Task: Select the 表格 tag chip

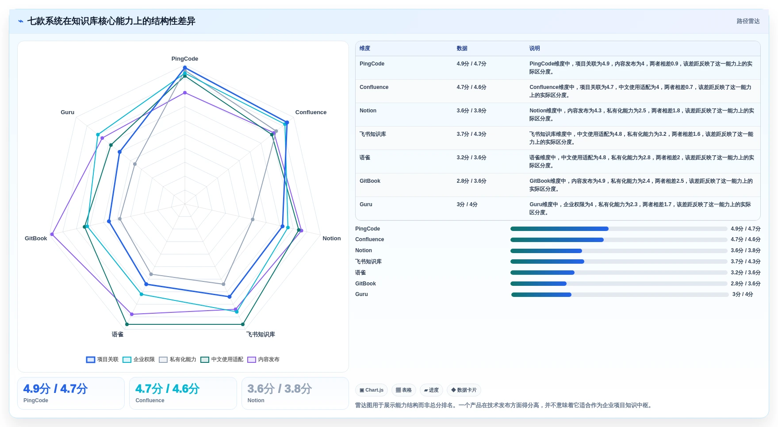Action: point(403,390)
